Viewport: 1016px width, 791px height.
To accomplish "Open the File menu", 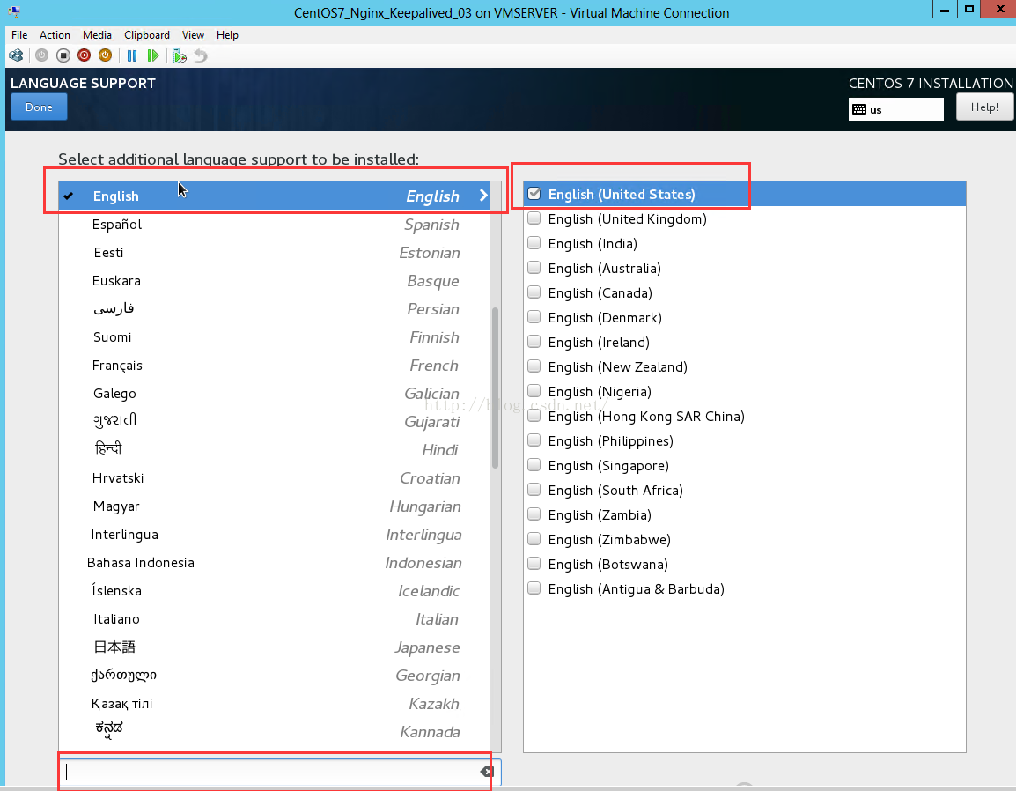I will click(x=19, y=35).
